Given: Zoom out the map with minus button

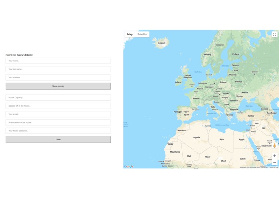Looking at the screenshot, I should (x=275, y=162).
